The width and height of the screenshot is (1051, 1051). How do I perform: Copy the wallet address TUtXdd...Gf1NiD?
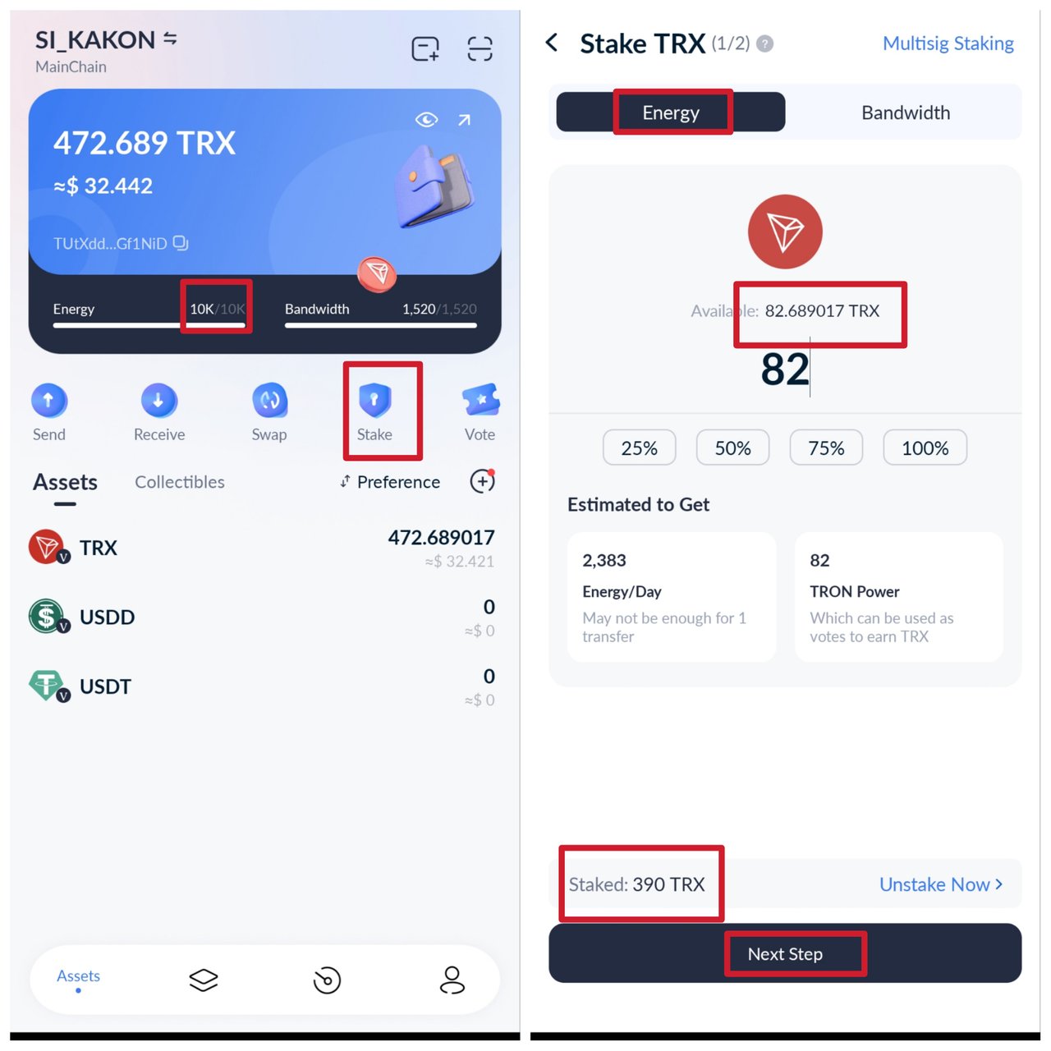(x=181, y=243)
